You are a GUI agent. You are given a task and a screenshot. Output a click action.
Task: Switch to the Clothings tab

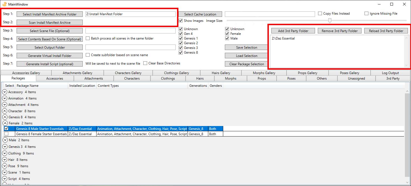(168, 78)
